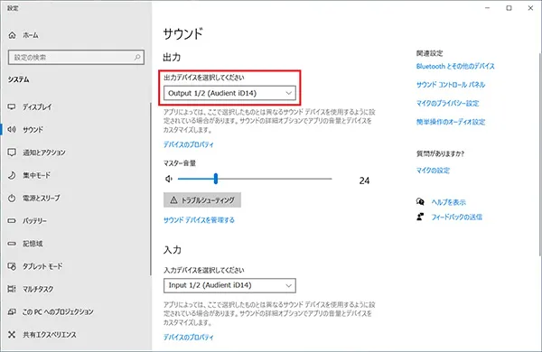
Task: Maximize the settings window
Action: coord(509,8)
